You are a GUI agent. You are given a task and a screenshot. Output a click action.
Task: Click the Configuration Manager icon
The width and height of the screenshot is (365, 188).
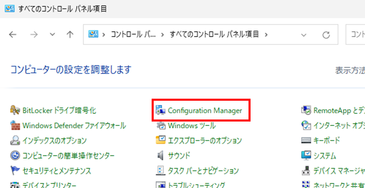(x=161, y=111)
